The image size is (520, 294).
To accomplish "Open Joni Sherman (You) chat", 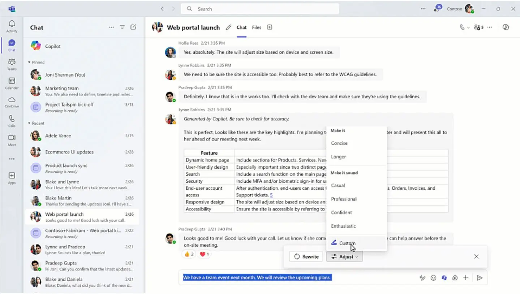I will tap(82, 75).
